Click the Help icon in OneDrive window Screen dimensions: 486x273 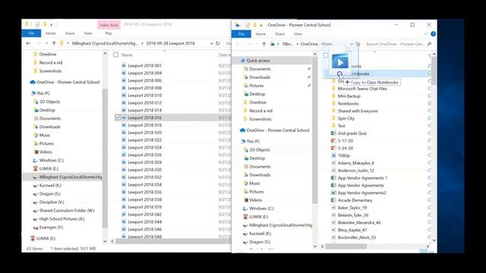[x=433, y=33]
